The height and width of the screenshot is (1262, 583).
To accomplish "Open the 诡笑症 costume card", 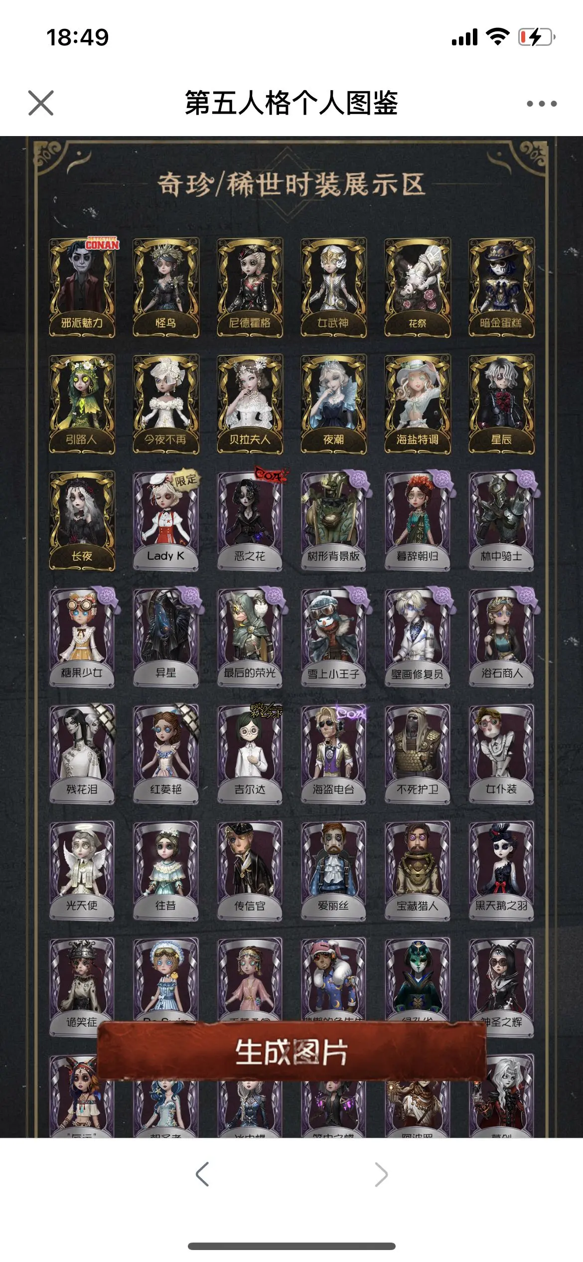I will tap(82, 987).
